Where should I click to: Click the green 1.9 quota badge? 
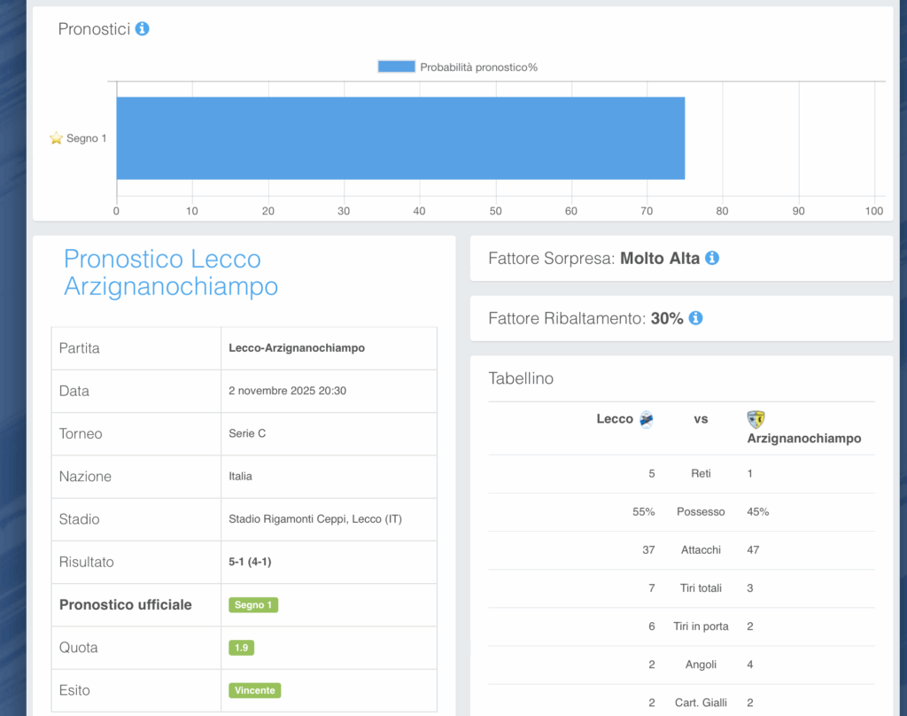pos(241,648)
